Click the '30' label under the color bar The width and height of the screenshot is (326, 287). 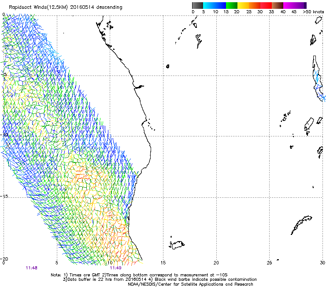260,12
